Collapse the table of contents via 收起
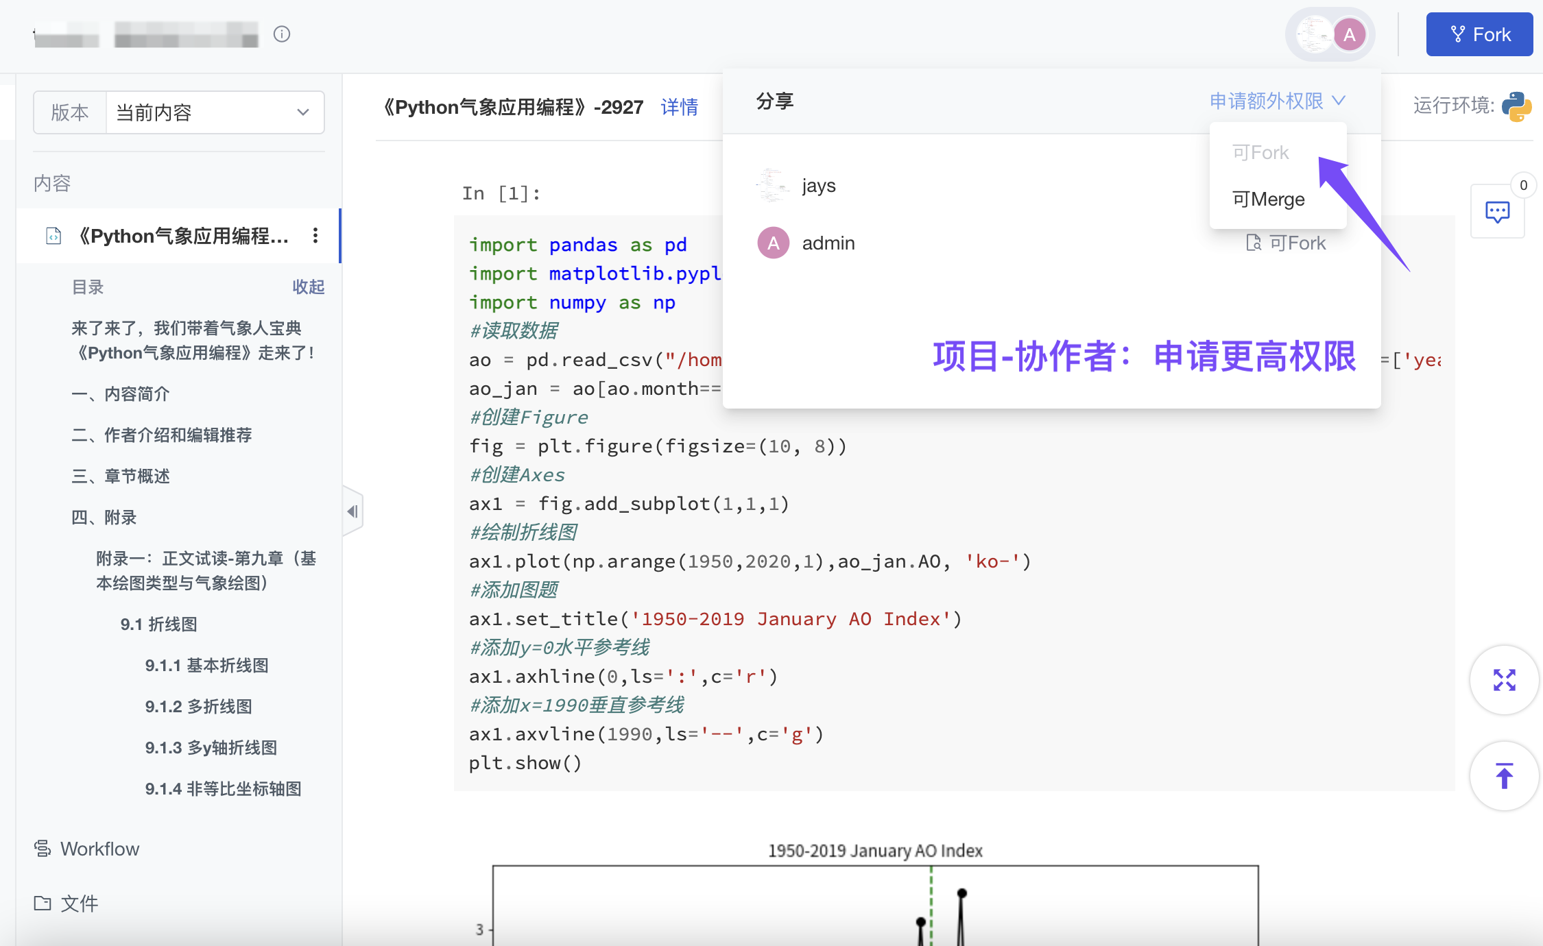The height and width of the screenshot is (946, 1543). tap(308, 287)
